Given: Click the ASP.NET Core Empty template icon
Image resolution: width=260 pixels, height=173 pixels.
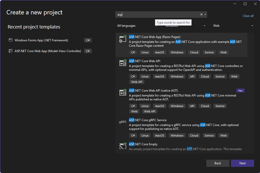Looking at the screenshot, I should pyautogui.click(x=123, y=146).
